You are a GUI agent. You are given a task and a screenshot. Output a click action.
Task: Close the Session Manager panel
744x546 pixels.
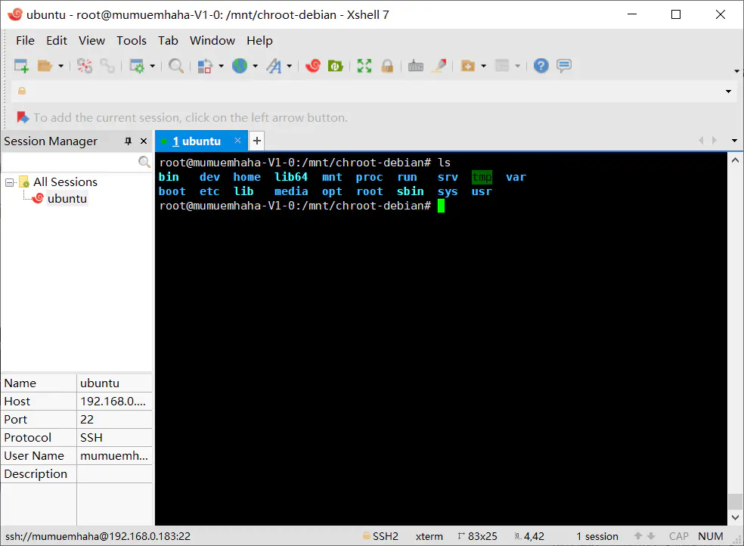point(144,141)
